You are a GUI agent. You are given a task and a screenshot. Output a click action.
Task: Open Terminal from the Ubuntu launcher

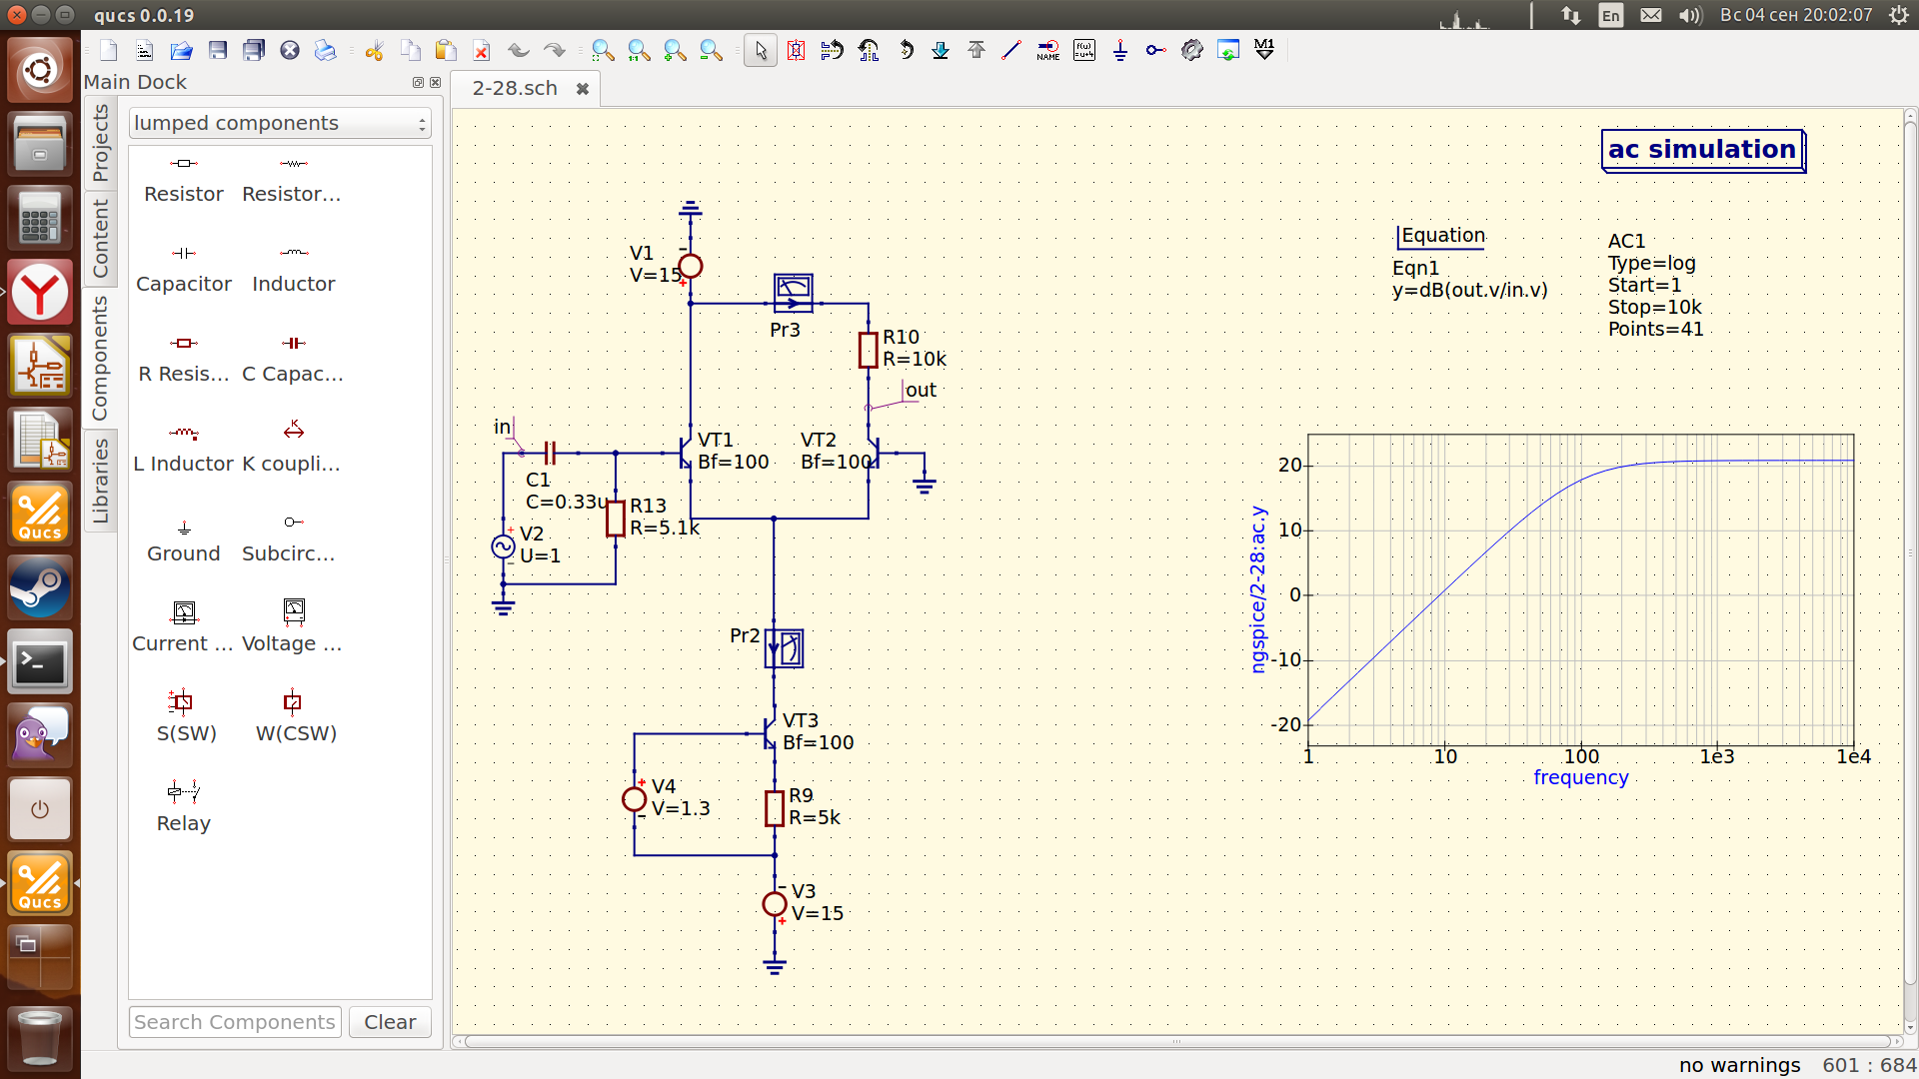pyautogui.click(x=40, y=662)
